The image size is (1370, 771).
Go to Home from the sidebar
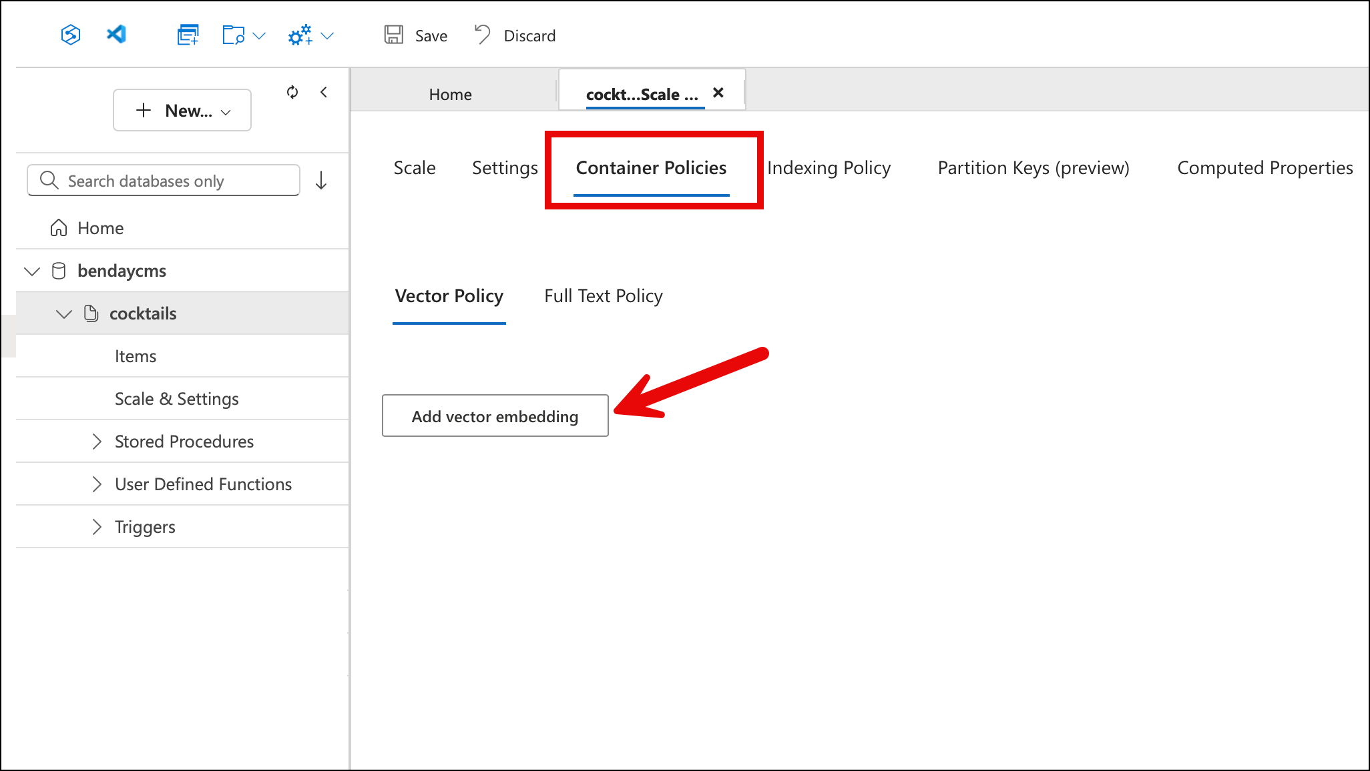coord(99,227)
